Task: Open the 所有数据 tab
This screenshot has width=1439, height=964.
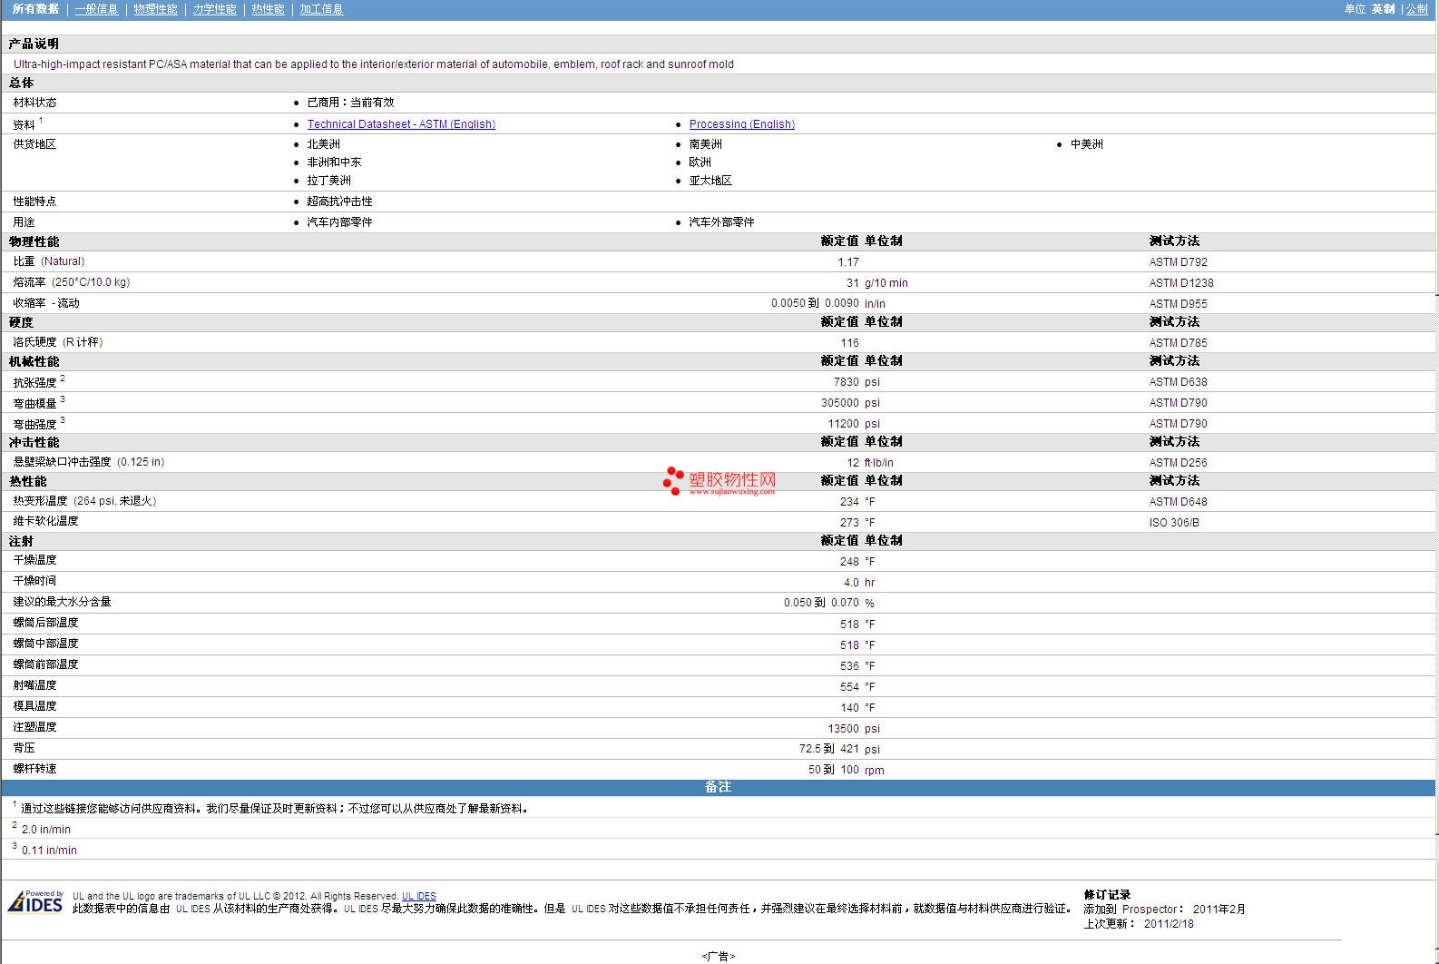Action: click(x=35, y=9)
